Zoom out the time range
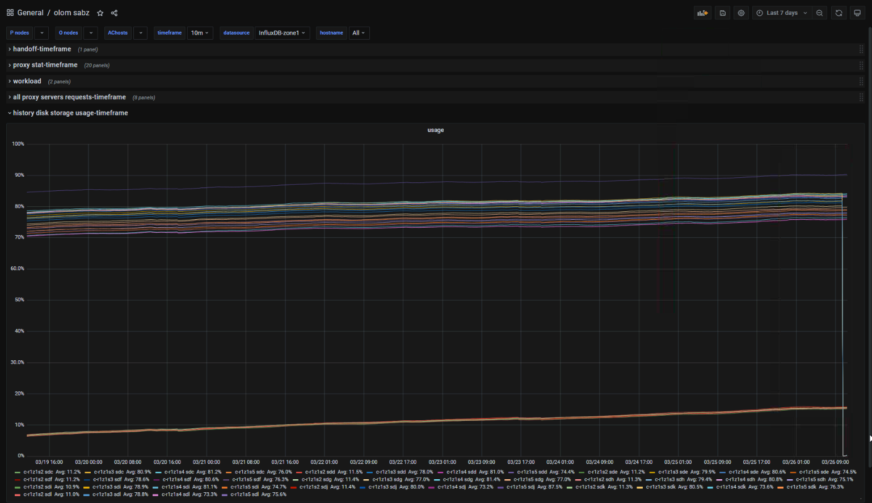Screen dimensions: 872x503 pyautogui.click(x=819, y=13)
